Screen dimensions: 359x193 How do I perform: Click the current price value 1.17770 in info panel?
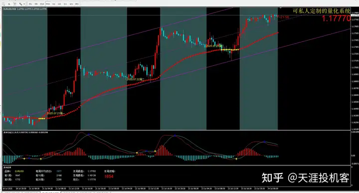pos(92,180)
